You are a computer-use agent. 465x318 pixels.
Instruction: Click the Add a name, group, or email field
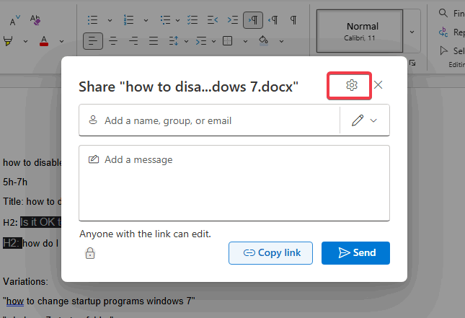tap(209, 120)
